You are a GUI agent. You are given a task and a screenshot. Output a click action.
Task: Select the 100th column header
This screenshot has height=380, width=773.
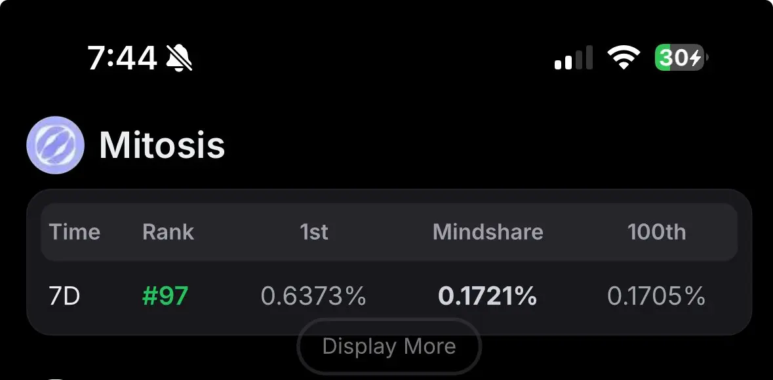click(656, 232)
